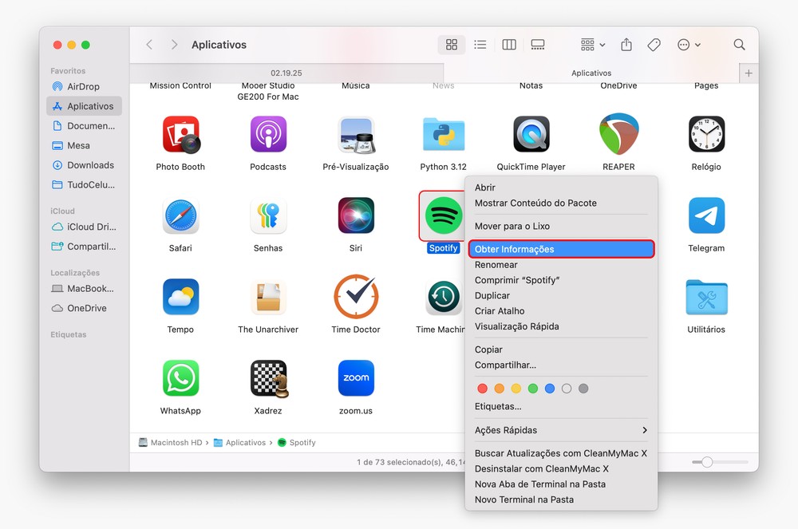This screenshot has width=798, height=529.
Task: Open the group-by dropdown in toolbar
Action: click(593, 45)
